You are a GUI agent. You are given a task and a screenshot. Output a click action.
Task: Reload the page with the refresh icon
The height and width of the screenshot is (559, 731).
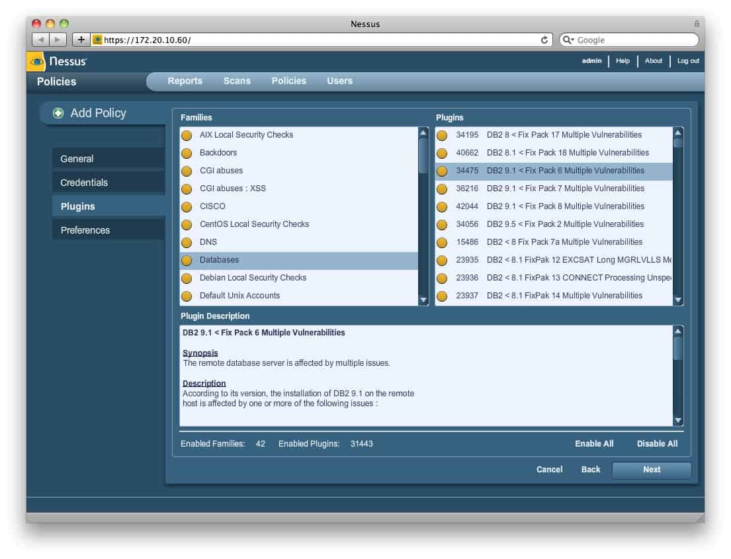pyautogui.click(x=544, y=40)
